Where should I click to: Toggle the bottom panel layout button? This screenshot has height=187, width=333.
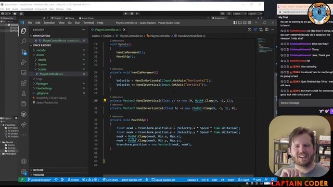point(240,23)
